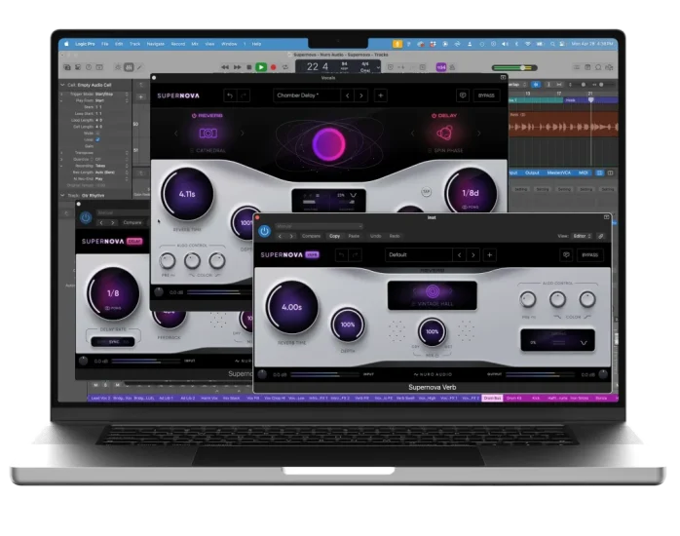Select next reverb type arrow beside Cathedral
Screen dimensions: 680x536
coord(242,134)
